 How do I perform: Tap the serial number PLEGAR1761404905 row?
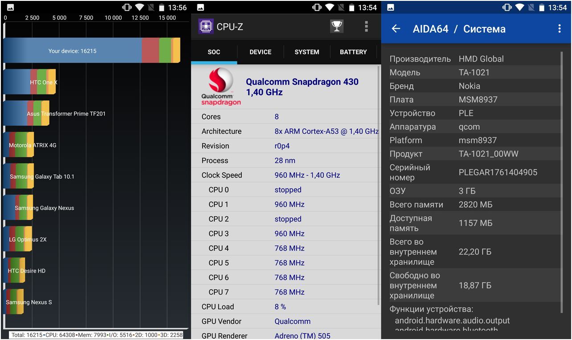click(x=474, y=172)
